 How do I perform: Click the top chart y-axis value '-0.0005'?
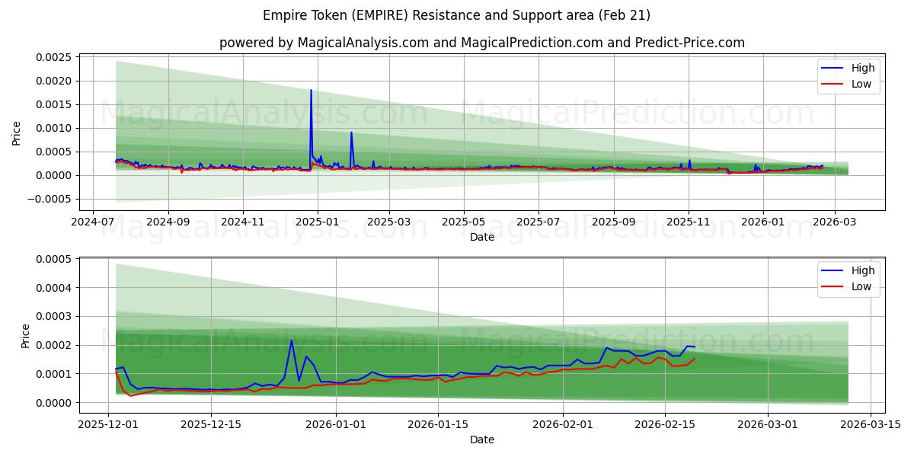pos(49,199)
